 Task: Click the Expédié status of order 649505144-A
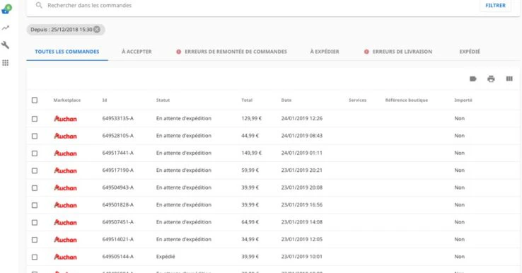pos(166,257)
